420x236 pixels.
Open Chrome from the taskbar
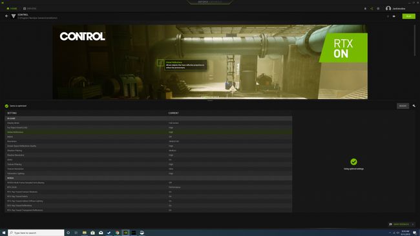point(118,233)
